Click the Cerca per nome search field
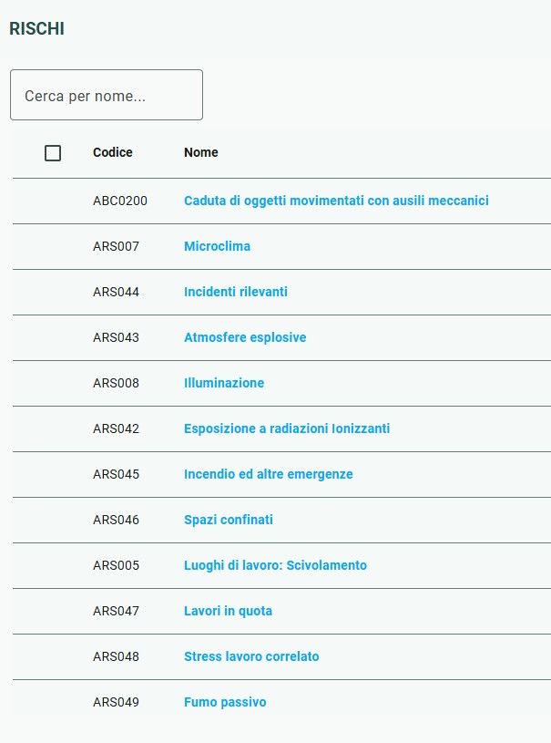 click(107, 95)
